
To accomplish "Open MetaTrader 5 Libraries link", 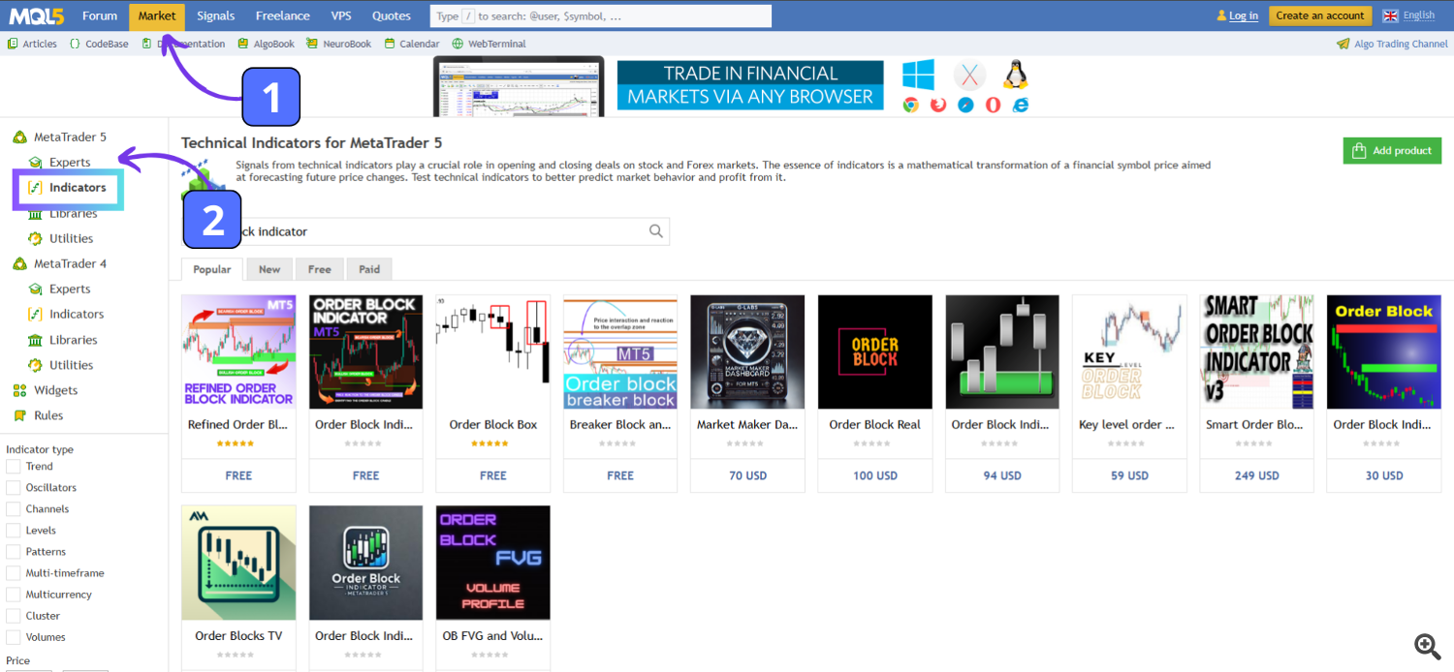I will tap(74, 213).
